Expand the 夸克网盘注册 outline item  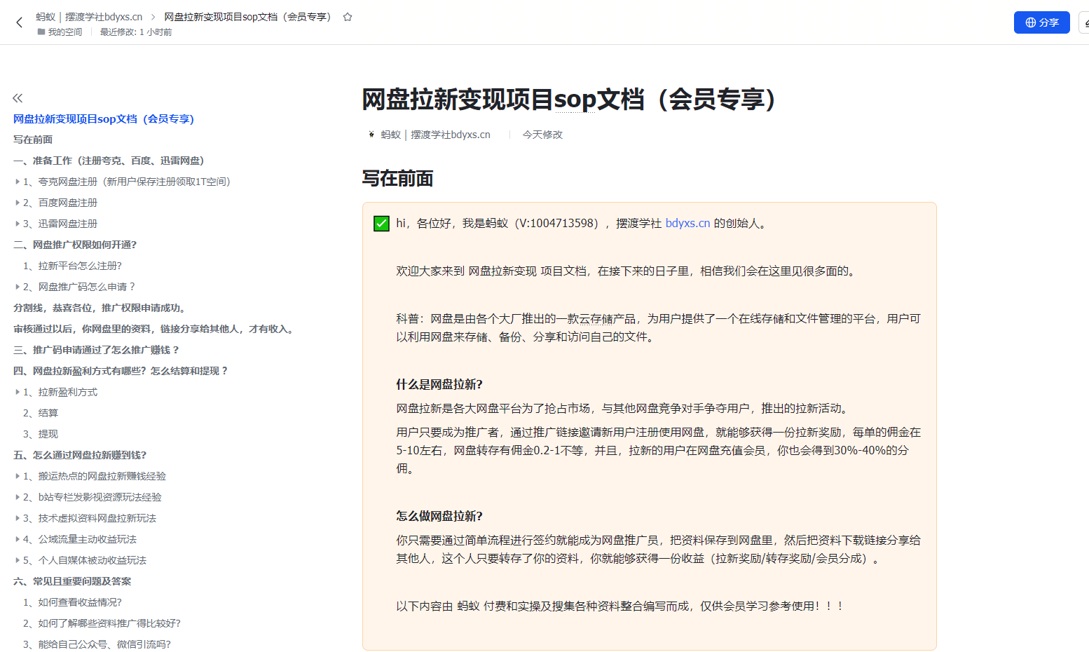(18, 182)
